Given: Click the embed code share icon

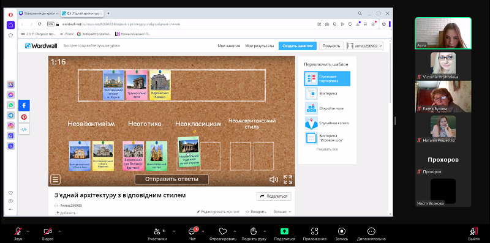Looking at the screenshot, I should tap(24, 129).
